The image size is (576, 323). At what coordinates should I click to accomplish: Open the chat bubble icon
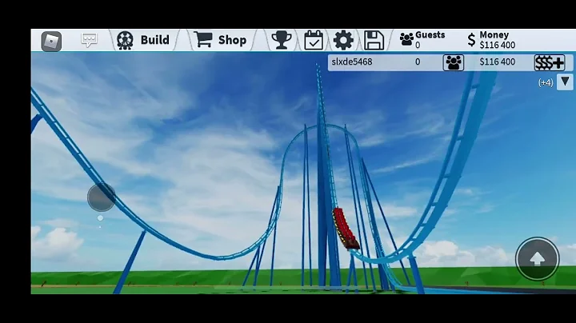89,40
